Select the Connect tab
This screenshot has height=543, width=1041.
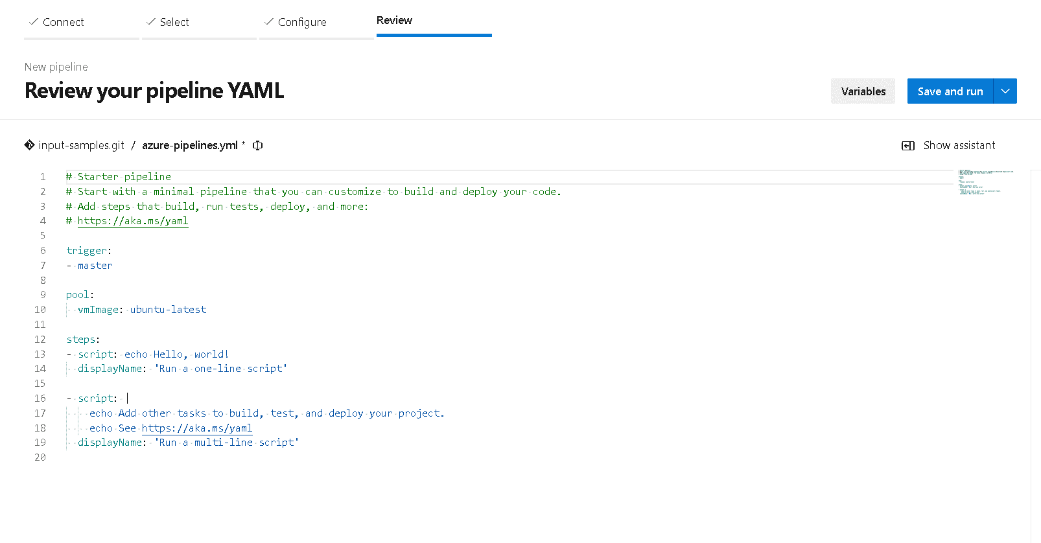pyautogui.click(x=63, y=21)
